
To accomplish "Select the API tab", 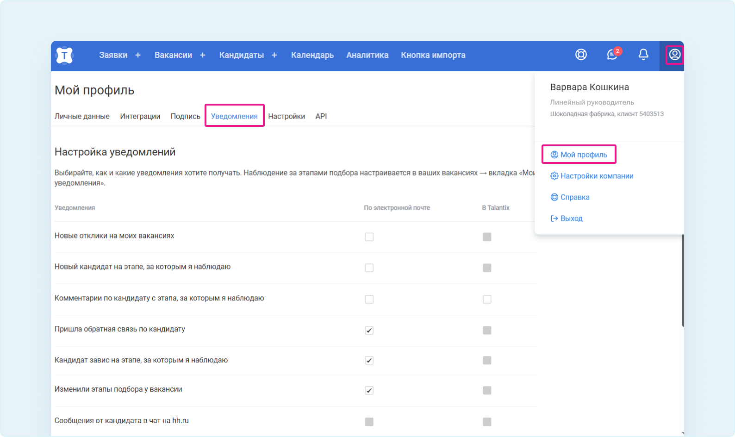I will point(321,116).
